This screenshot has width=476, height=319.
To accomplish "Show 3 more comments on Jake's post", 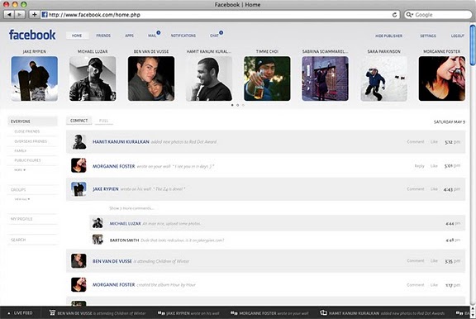I will tap(131, 208).
